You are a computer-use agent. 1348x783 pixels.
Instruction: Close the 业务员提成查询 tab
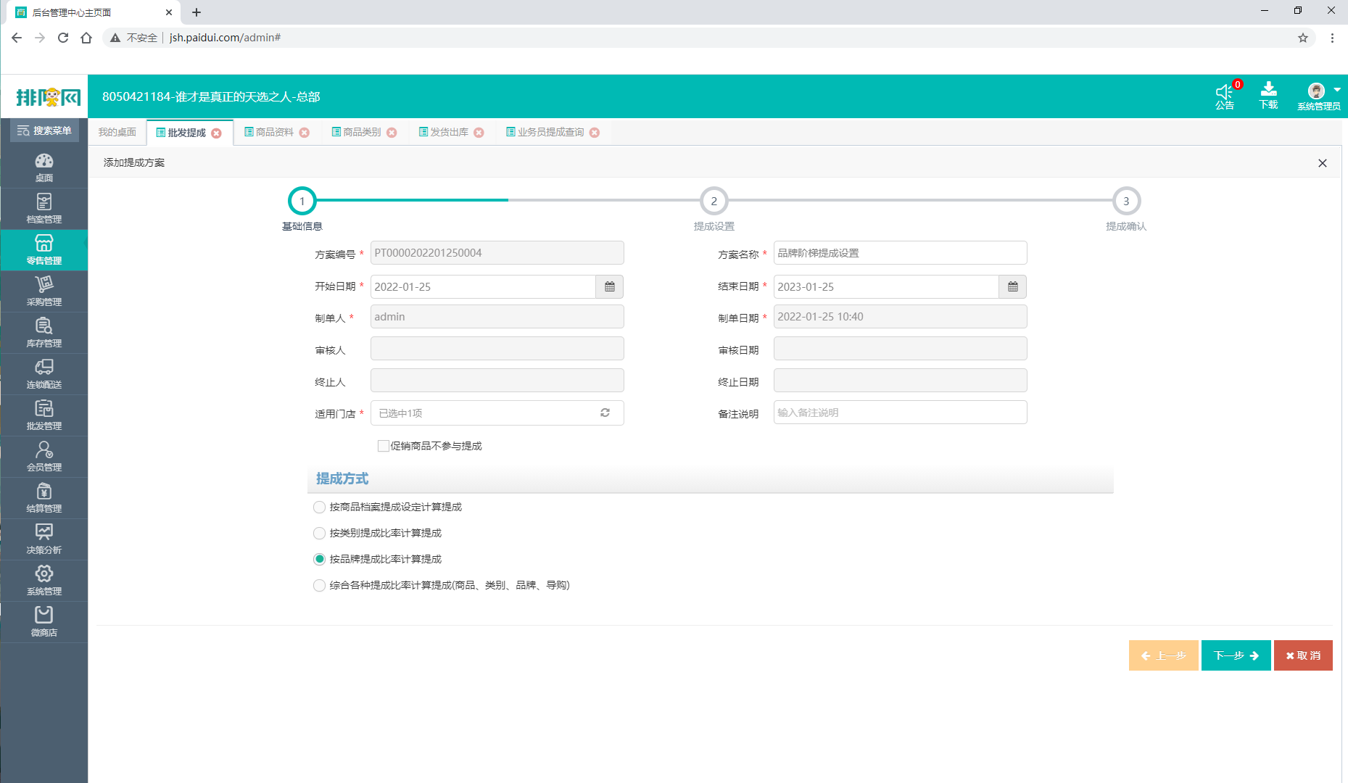point(595,133)
